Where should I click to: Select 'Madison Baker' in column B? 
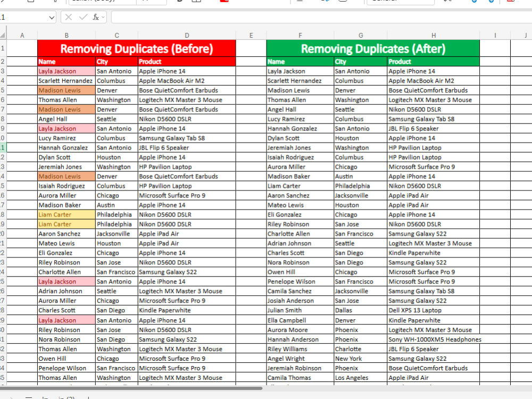pyautogui.click(x=66, y=205)
